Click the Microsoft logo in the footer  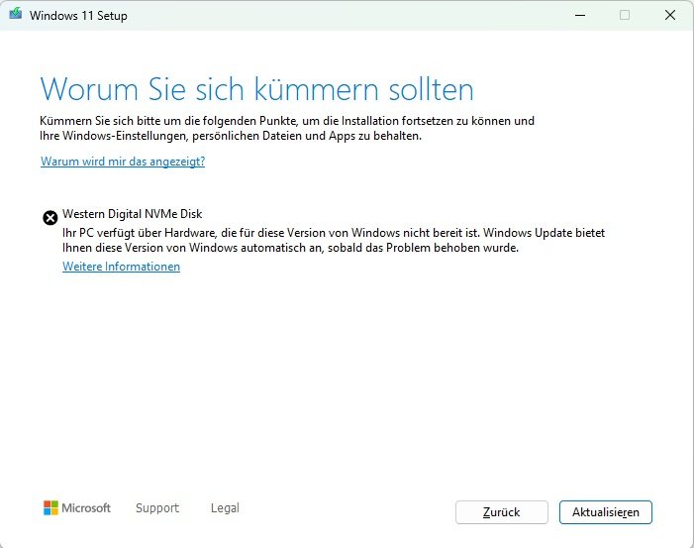(77, 507)
